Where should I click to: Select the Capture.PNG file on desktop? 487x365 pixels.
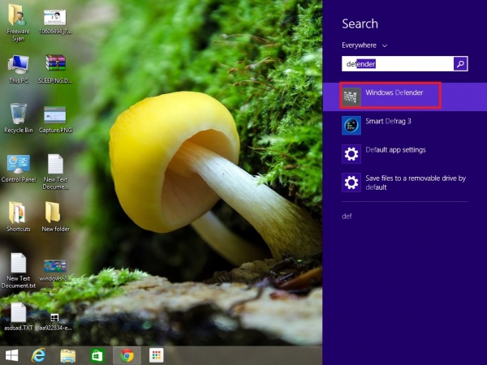pyautogui.click(x=54, y=115)
